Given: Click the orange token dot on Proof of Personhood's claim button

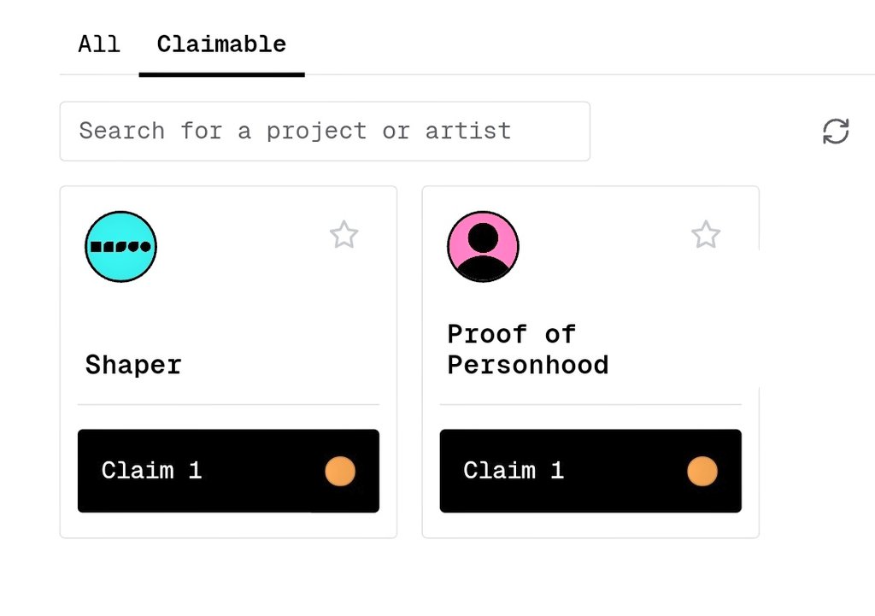Looking at the screenshot, I should (x=702, y=472).
